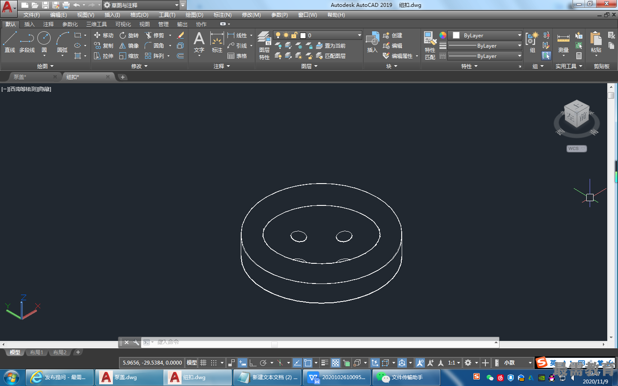Select the Polyline (多段线) tool

point(27,42)
